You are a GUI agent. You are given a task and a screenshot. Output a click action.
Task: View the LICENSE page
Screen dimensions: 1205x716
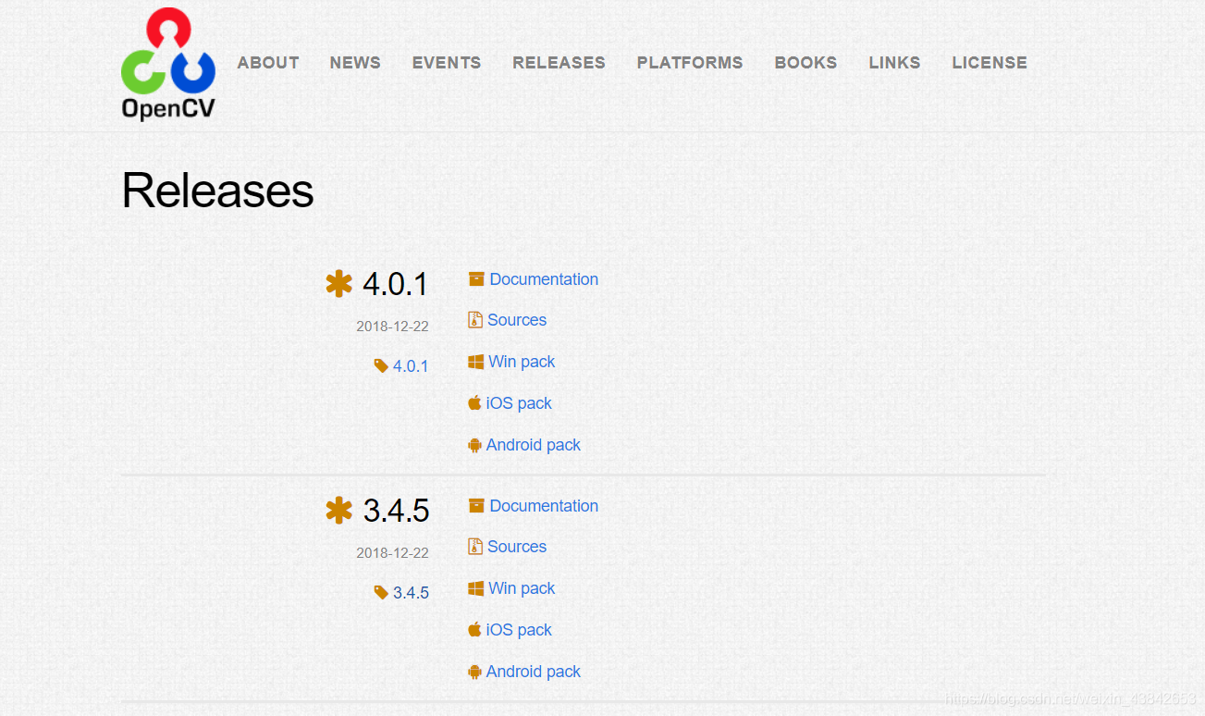click(x=990, y=63)
